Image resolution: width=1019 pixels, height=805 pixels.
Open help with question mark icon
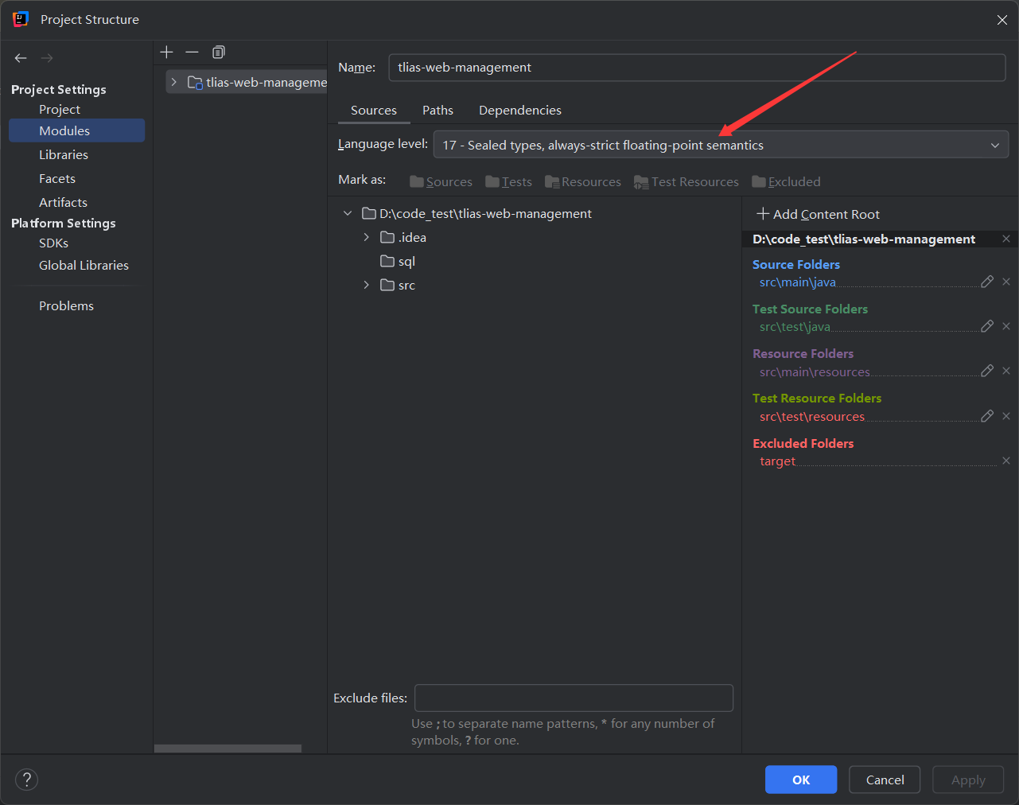click(x=26, y=780)
